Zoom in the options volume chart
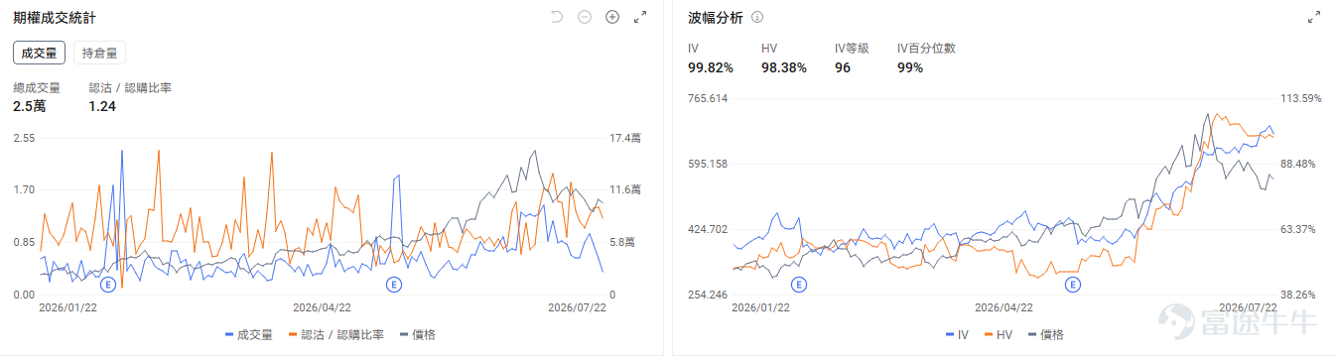1337x358 pixels. point(612,17)
